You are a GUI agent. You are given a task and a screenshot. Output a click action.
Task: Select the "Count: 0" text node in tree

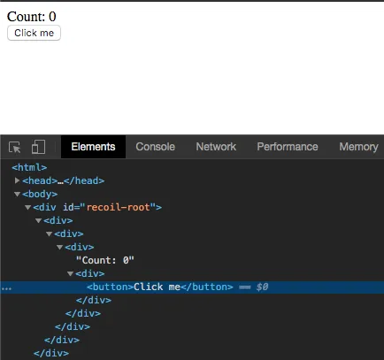point(105,260)
